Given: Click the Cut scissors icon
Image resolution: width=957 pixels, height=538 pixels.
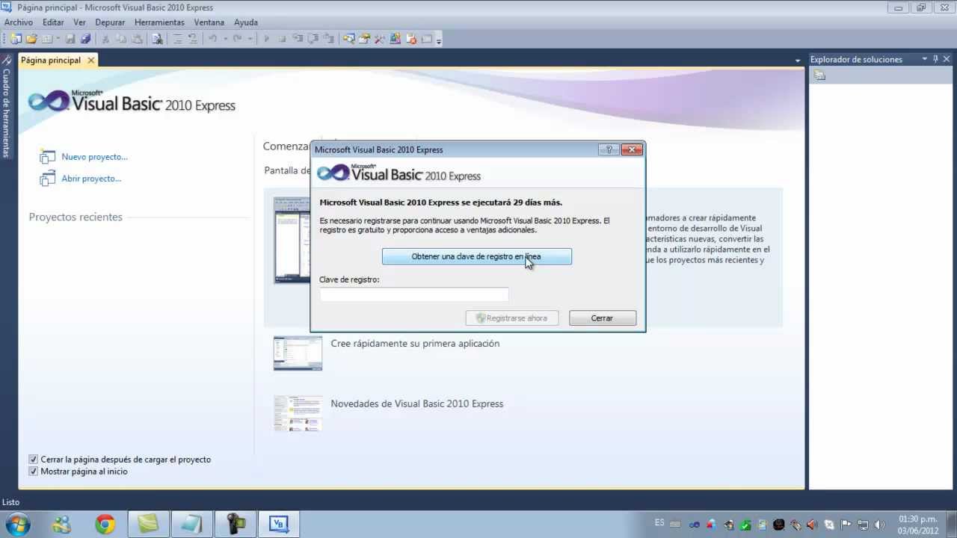Looking at the screenshot, I should 105,38.
